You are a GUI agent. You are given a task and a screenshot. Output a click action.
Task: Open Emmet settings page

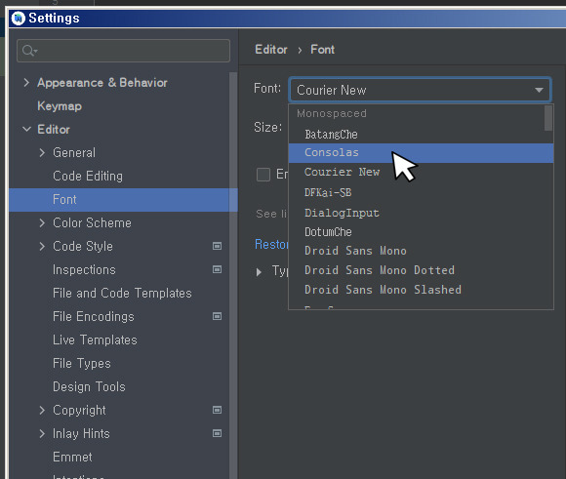[x=72, y=457]
